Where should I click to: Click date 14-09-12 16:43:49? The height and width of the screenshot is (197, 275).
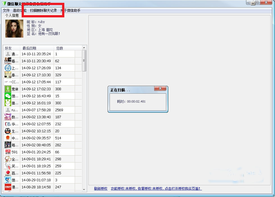[x=36, y=96]
